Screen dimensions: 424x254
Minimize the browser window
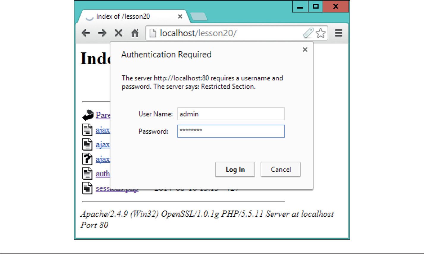tap(300, 7)
